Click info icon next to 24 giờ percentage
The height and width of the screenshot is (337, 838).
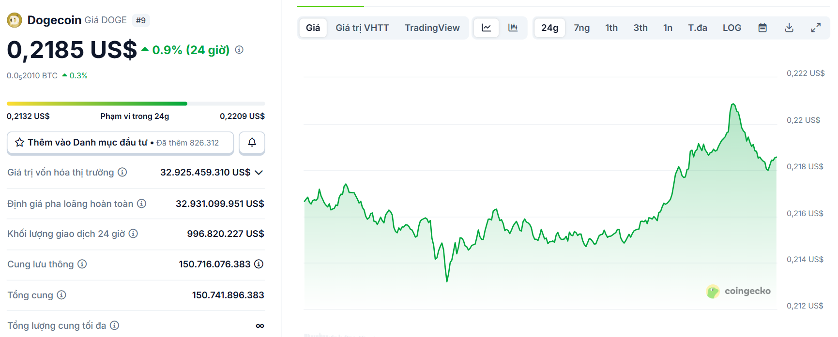point(239,50)
